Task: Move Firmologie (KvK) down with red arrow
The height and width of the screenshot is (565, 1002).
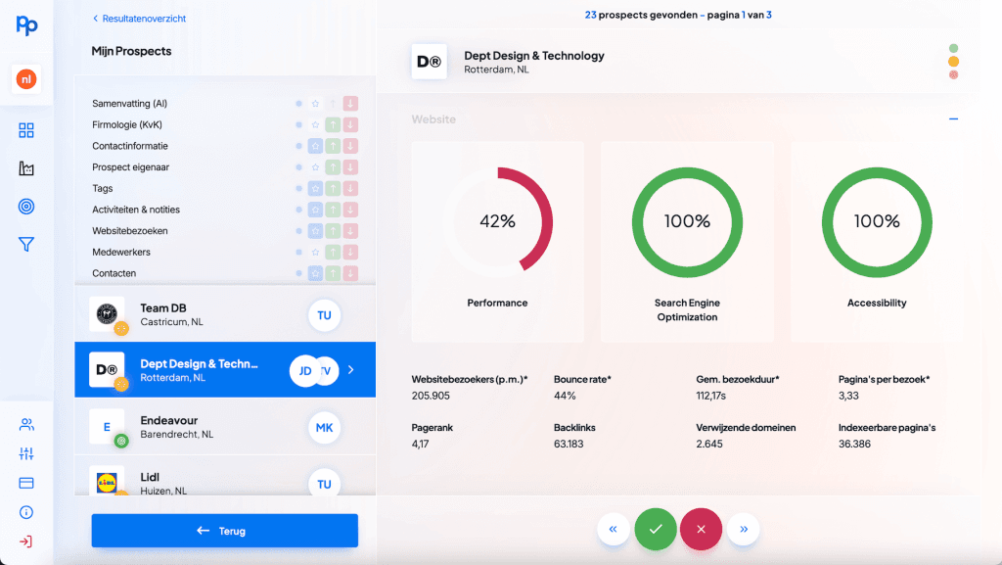Action: coord(350,125)
